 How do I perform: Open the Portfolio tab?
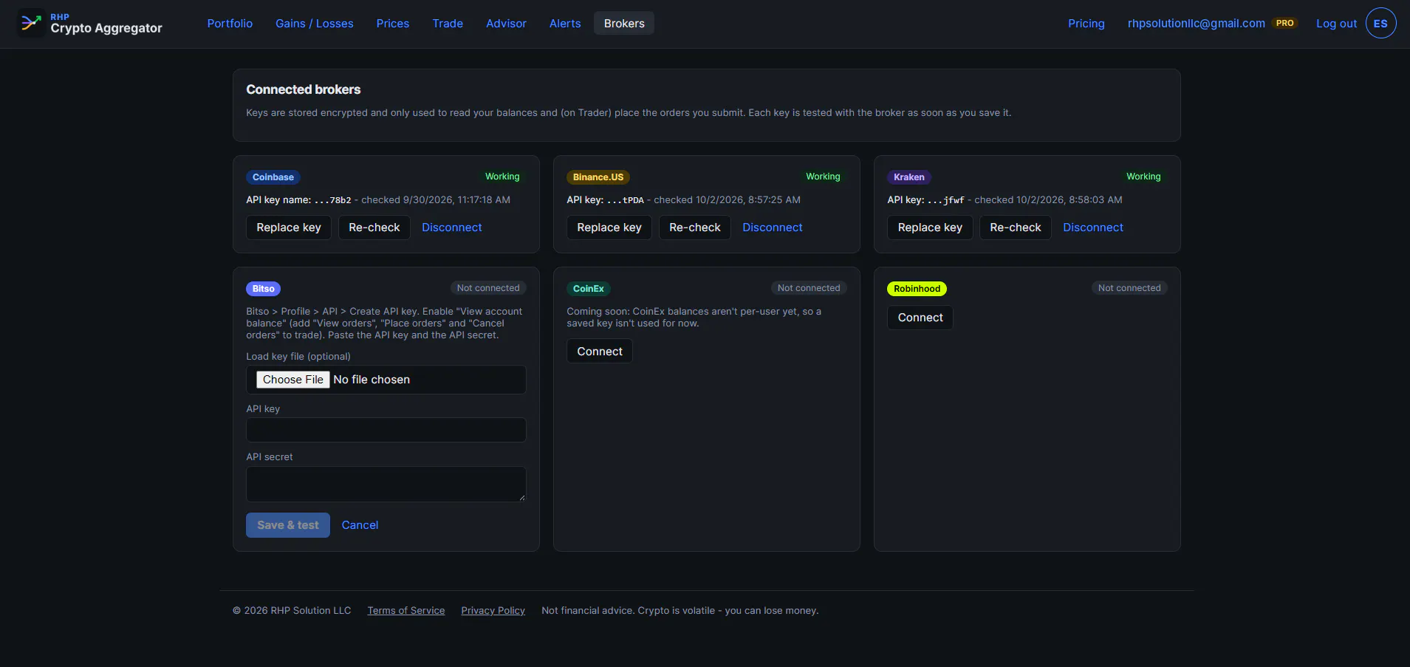pyautogui.click(x=230, y=23)
